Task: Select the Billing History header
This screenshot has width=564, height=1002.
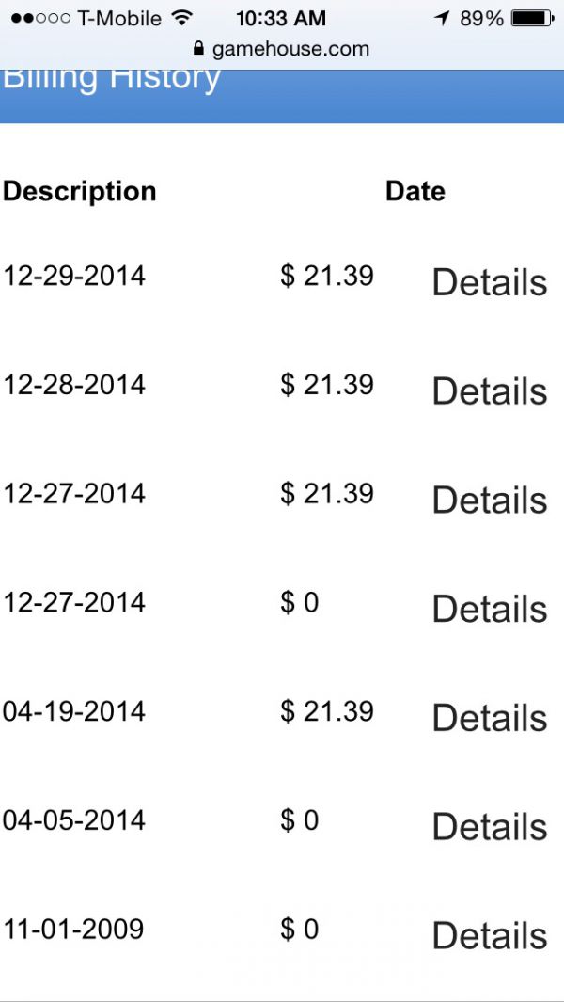Action: [111, 79]
